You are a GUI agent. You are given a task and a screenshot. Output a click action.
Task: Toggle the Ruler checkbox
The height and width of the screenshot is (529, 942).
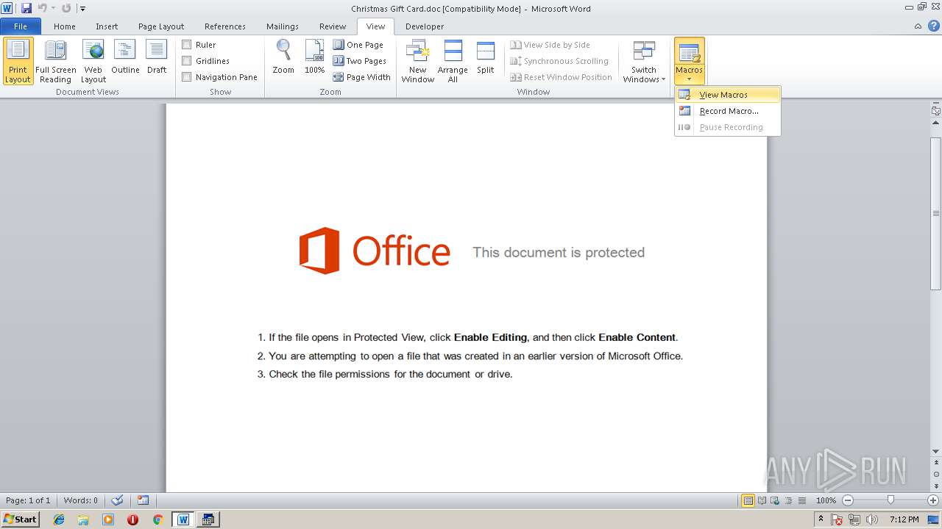[x=187, y=45]
